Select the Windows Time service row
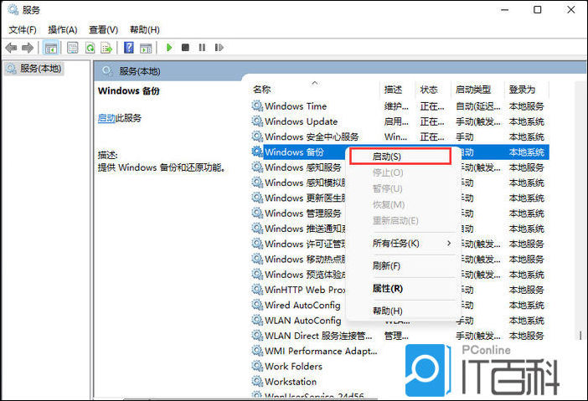Viewport: 588px width, 401px height. point(400,106)
